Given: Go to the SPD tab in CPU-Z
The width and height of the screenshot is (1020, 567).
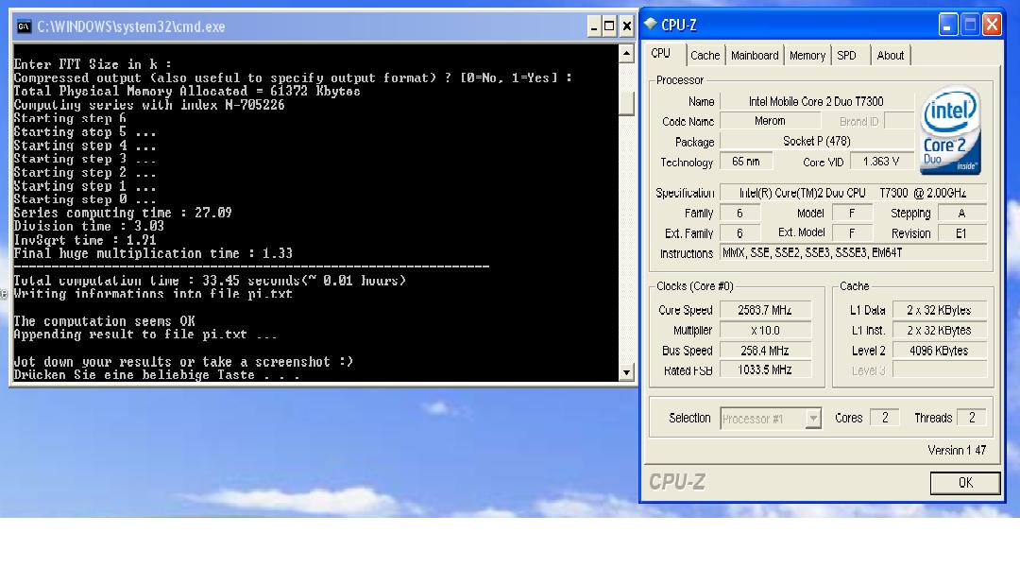Looking at the screenshot, I should [x=846, y=56].
